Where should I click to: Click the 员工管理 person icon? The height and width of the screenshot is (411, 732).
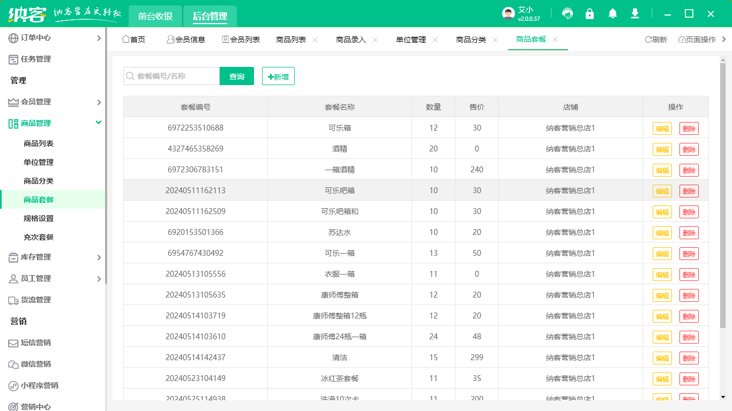[13, 279]
